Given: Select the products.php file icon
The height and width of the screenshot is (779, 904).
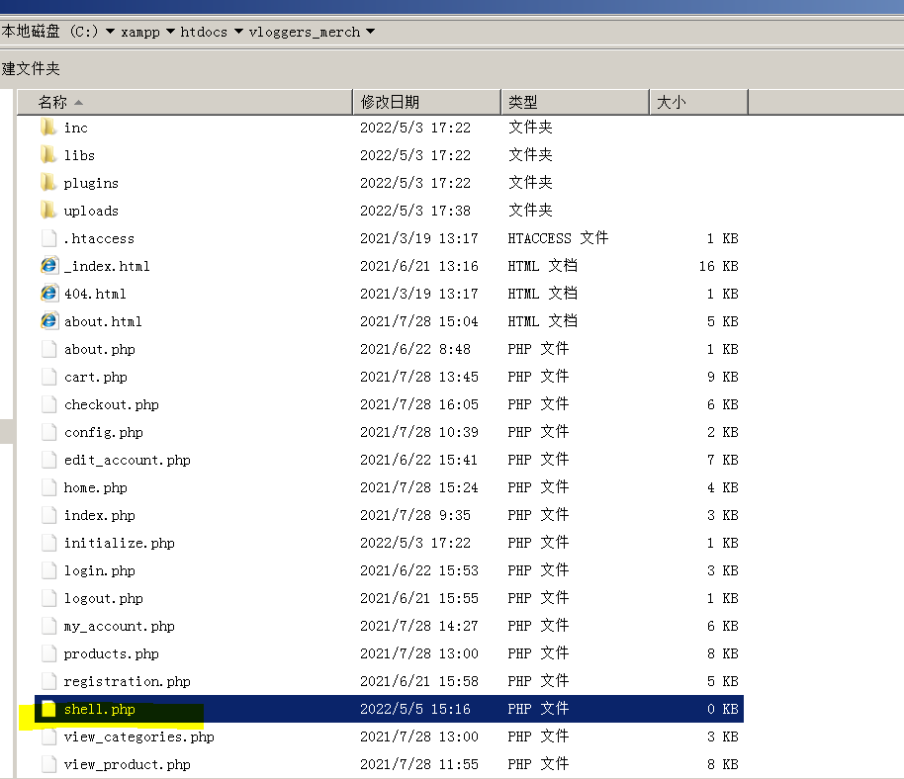Looking at the screenshot, I should point(49,652).
